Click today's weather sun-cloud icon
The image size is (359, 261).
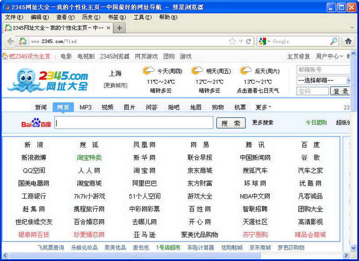[148, 71]
